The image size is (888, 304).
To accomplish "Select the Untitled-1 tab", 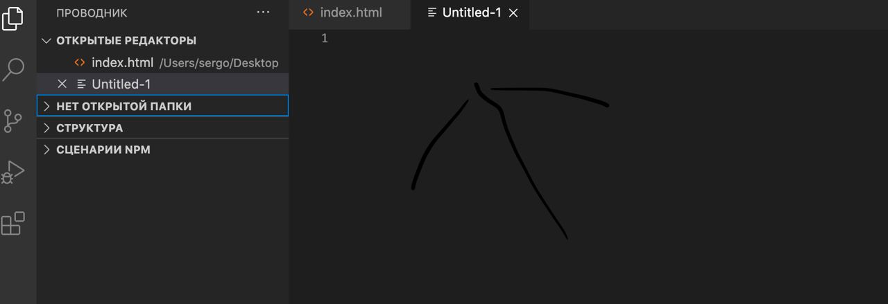I will click(x=470, y=13).
